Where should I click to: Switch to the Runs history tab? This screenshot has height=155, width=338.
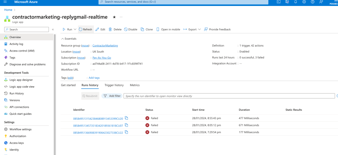point(90,85)
